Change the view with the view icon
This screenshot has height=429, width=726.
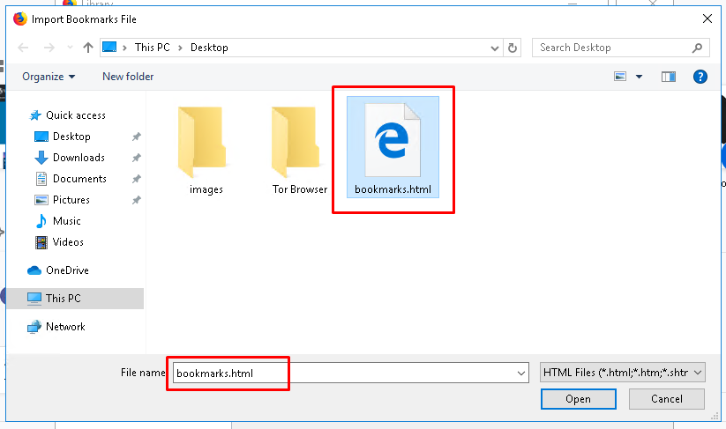click(620, 77)
